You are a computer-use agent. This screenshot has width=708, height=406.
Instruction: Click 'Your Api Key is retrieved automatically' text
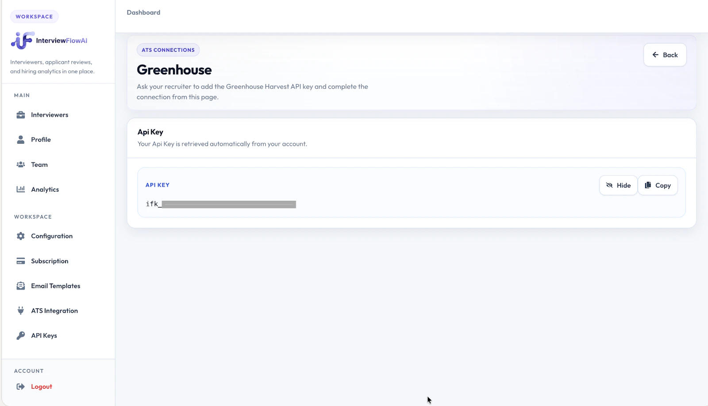(x=222, y=144)
